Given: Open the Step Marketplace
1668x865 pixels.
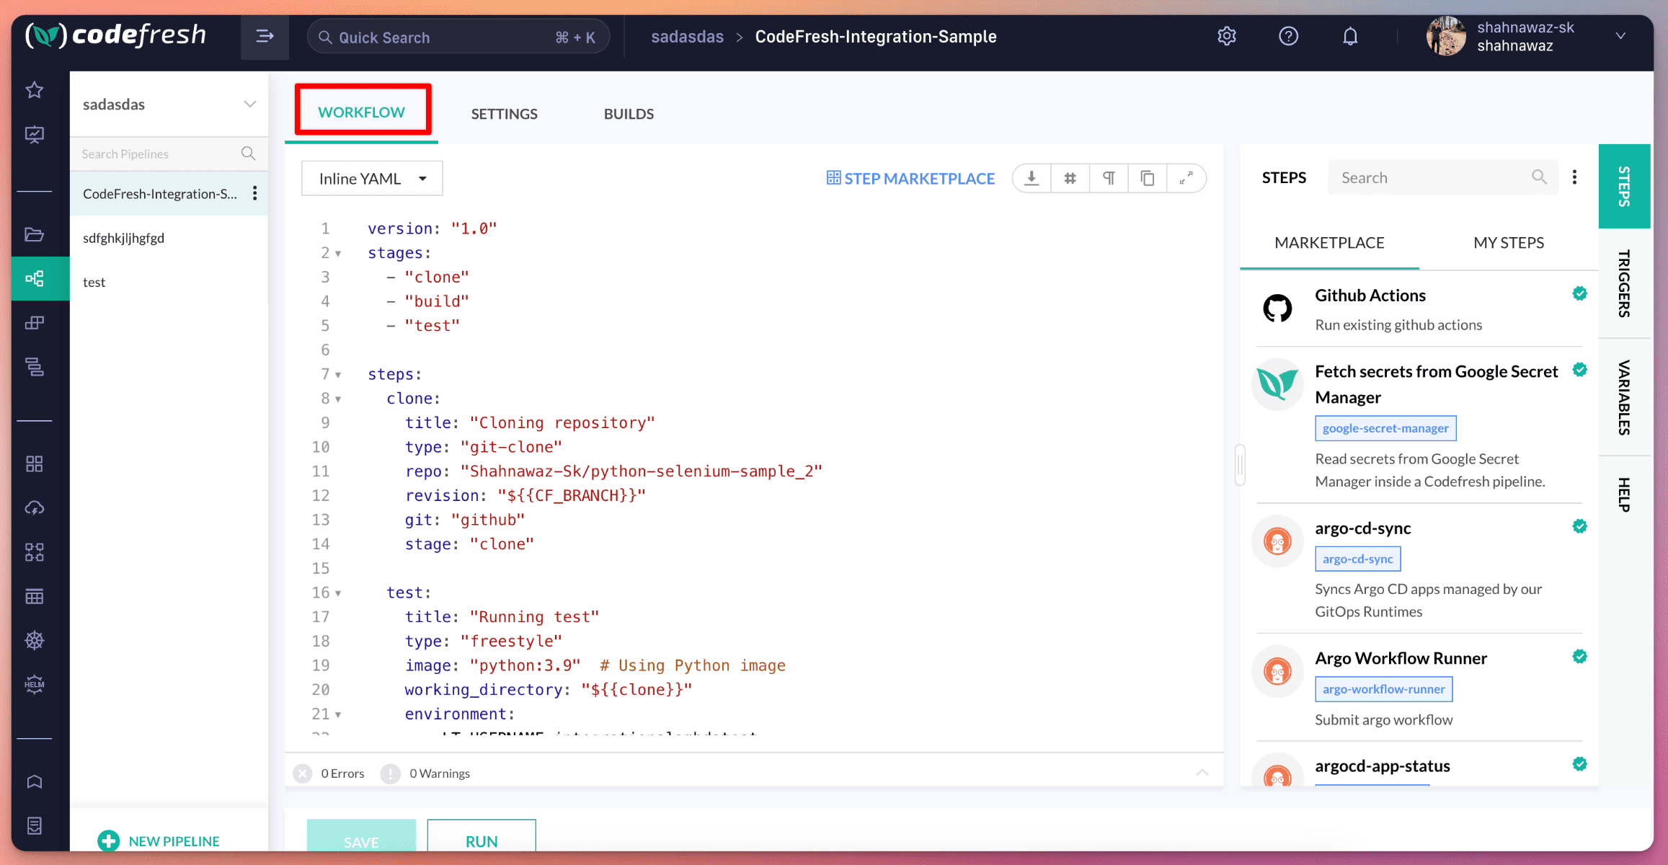Looking at the screenshot, I should (910, 178).
